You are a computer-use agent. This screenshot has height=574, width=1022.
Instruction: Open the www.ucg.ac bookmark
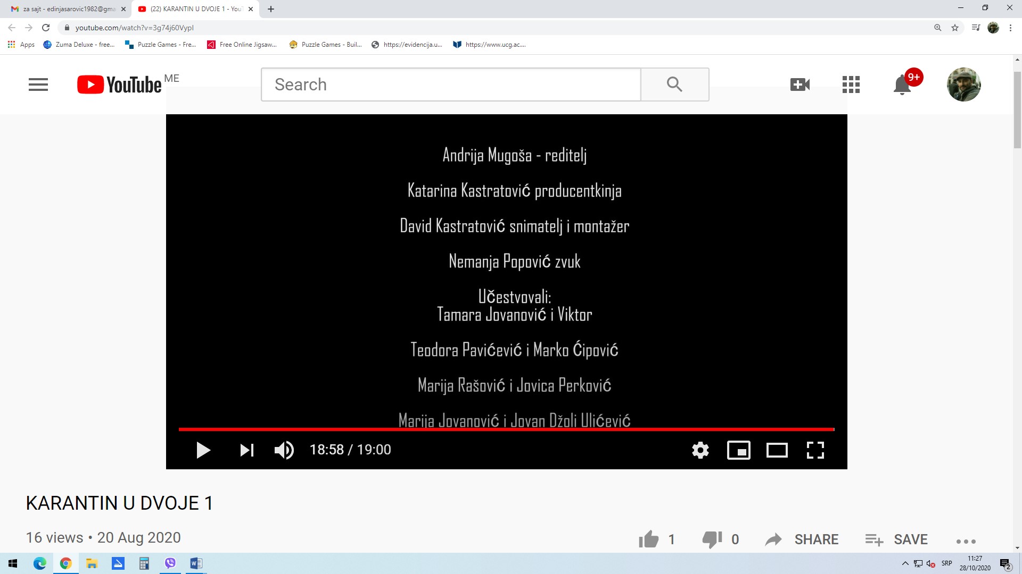489,45
